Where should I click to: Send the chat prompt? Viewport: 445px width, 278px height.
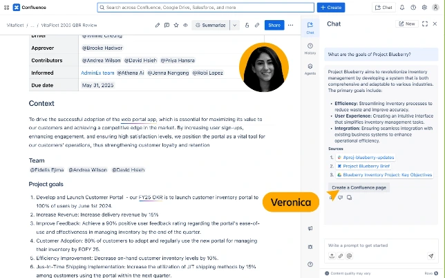click(x=430, y=256)
